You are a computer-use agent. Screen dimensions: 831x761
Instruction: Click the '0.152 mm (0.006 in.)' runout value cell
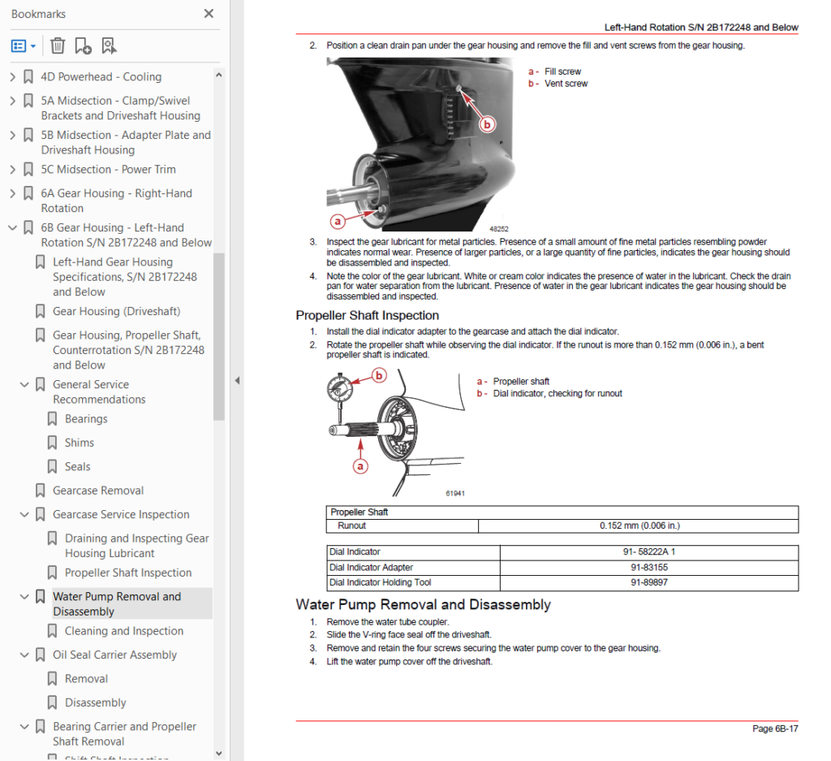[639, 525]
